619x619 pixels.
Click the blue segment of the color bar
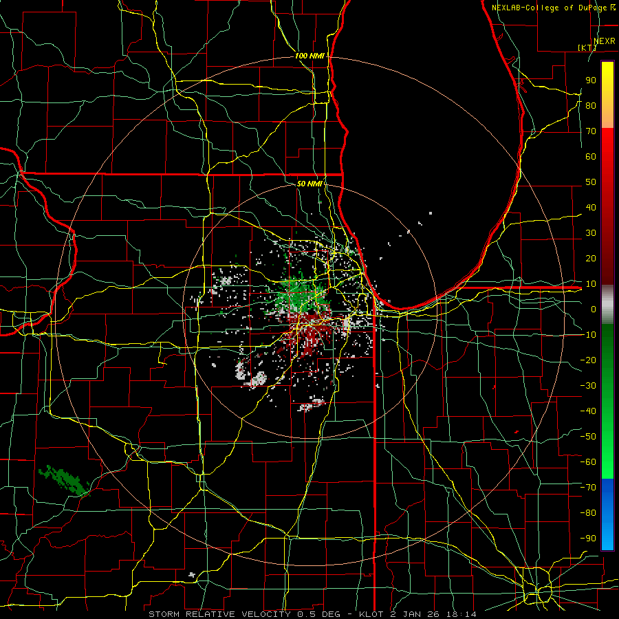click(x=607, y=514)
